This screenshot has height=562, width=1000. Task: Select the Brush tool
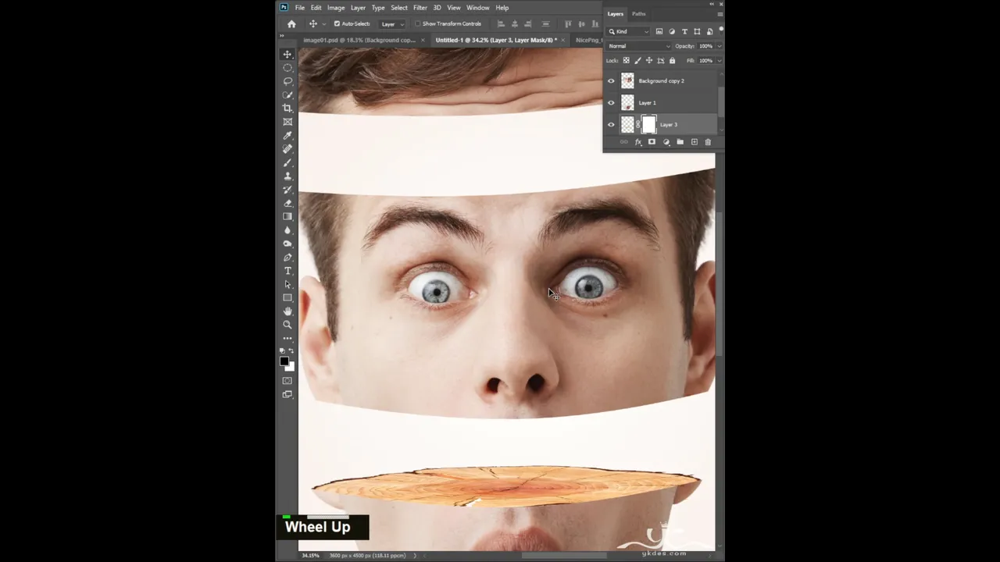pos(287,162)
